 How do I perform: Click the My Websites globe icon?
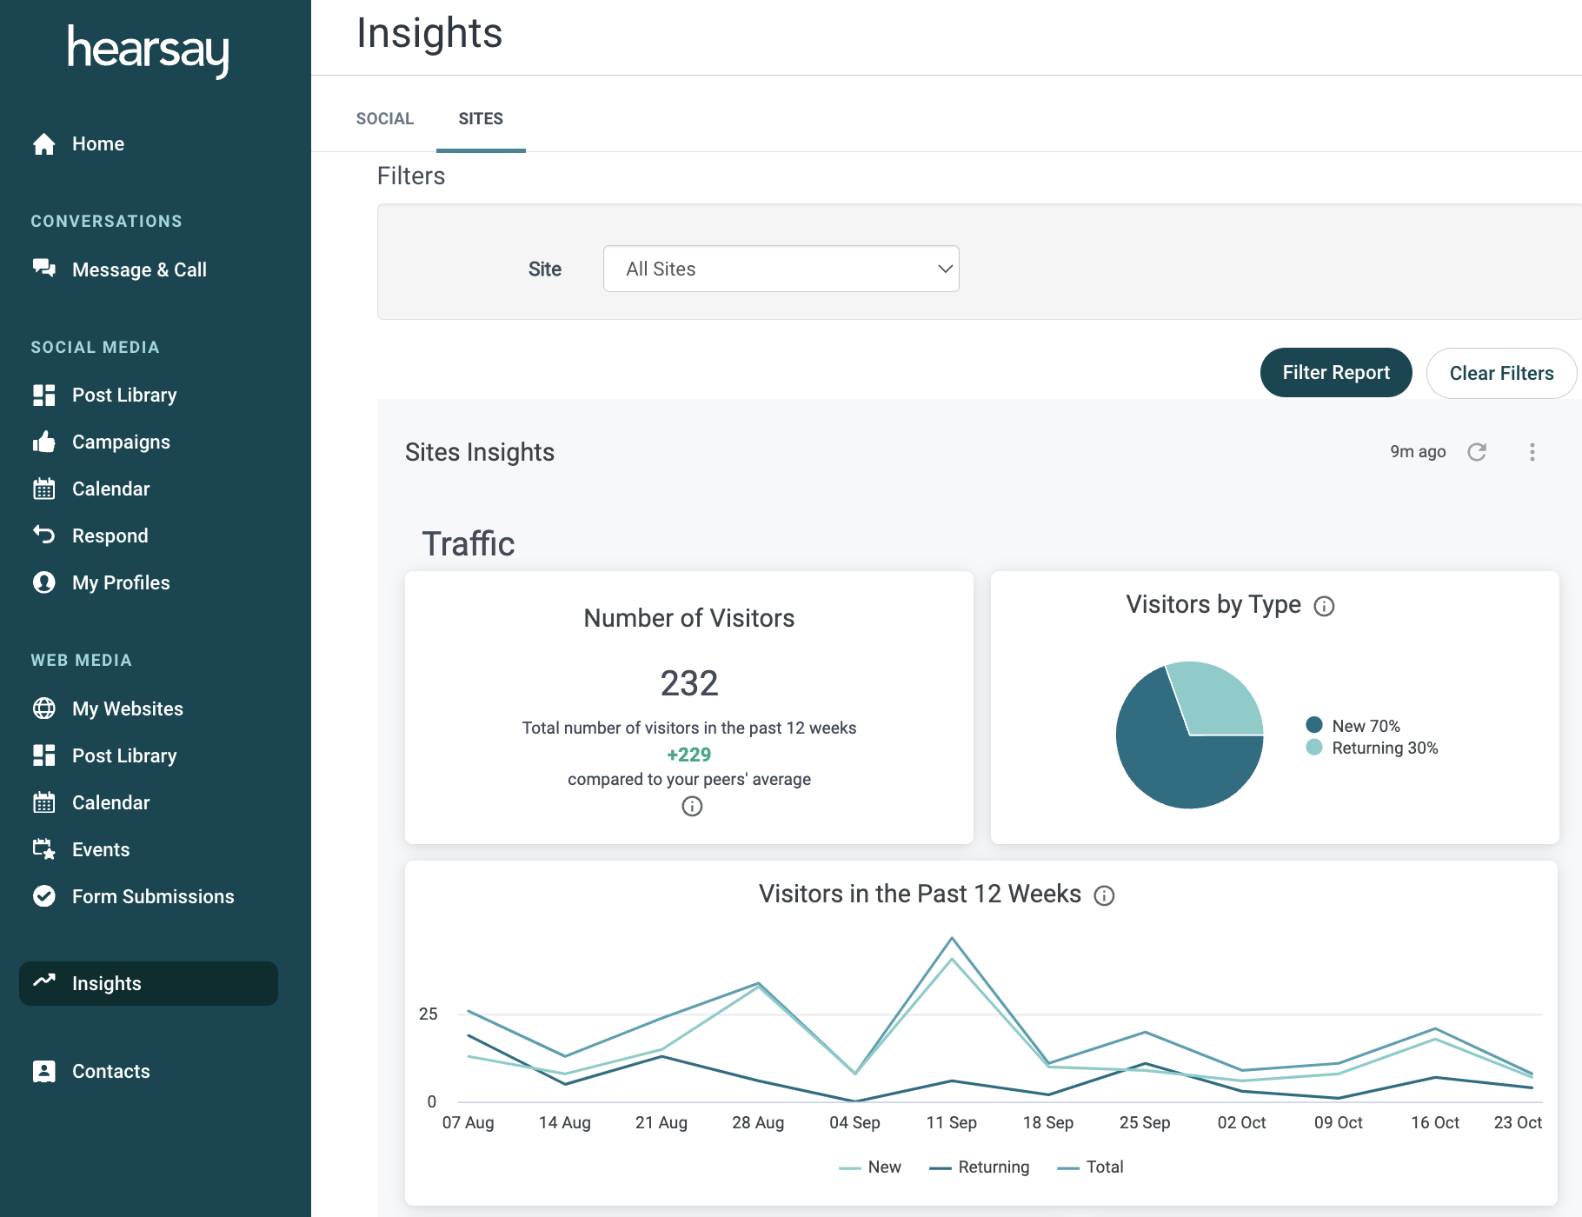(44, 708)
